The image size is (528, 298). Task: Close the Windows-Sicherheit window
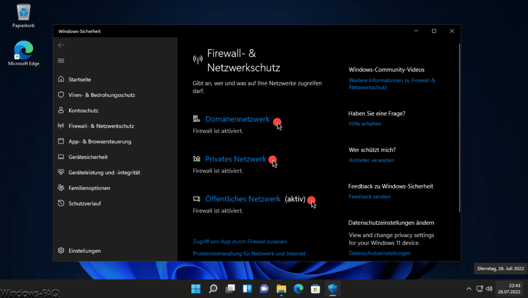coord(452,31)
